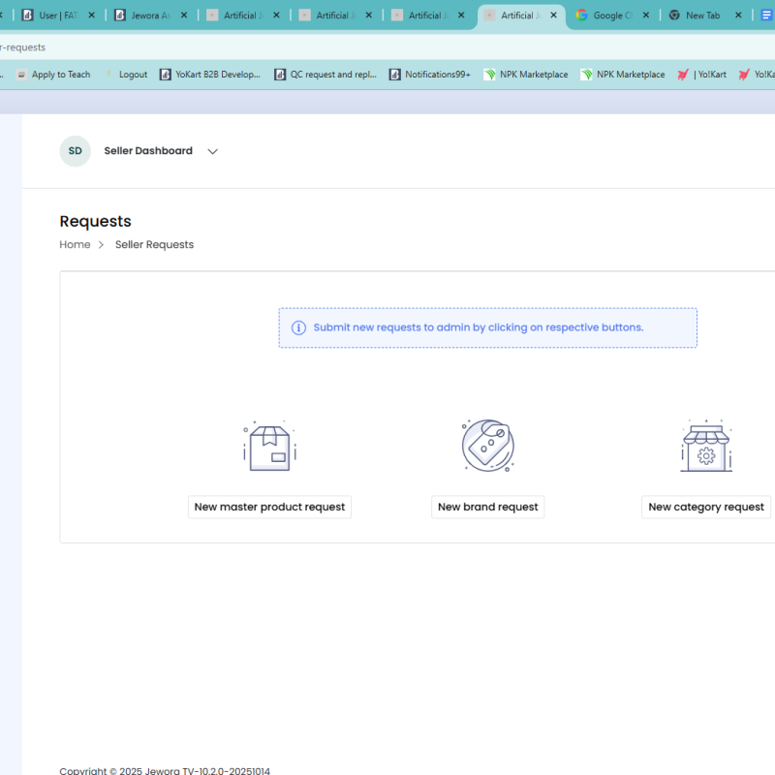
Task: Open the Apply to Teach bookmark
Action: [x=53, y=75]
